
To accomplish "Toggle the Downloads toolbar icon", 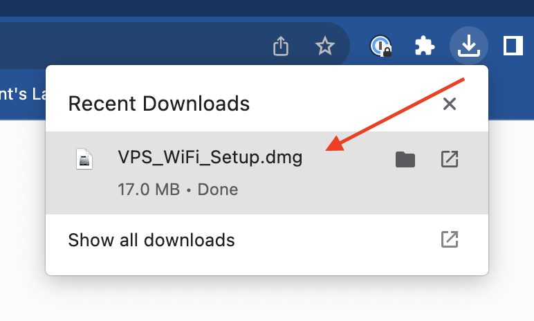I will click(469, 46).
